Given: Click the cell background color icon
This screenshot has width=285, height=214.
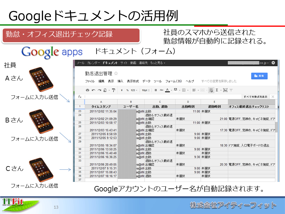Looking at the screenshot, I should (175, 90).
